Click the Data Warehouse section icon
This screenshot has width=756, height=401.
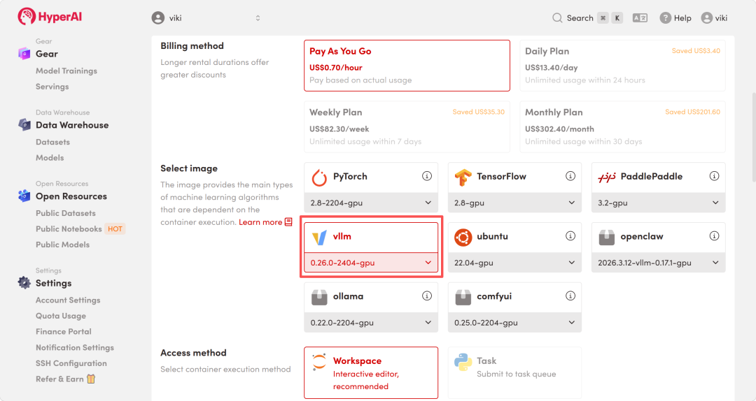[24, 124]
